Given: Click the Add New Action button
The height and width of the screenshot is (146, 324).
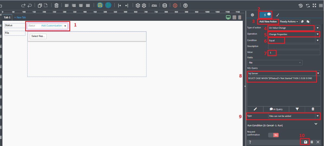Looking at the screenshot, I should [268, 21].
